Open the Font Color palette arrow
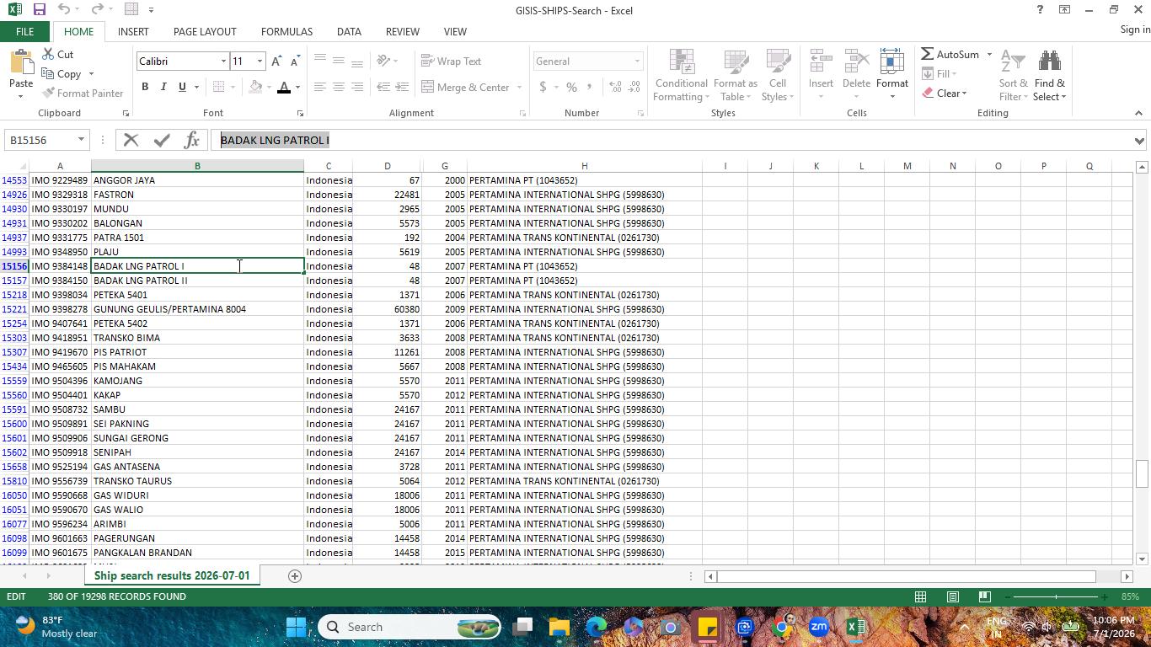This screenshot has height=647, width=1151. click(297, 88)
